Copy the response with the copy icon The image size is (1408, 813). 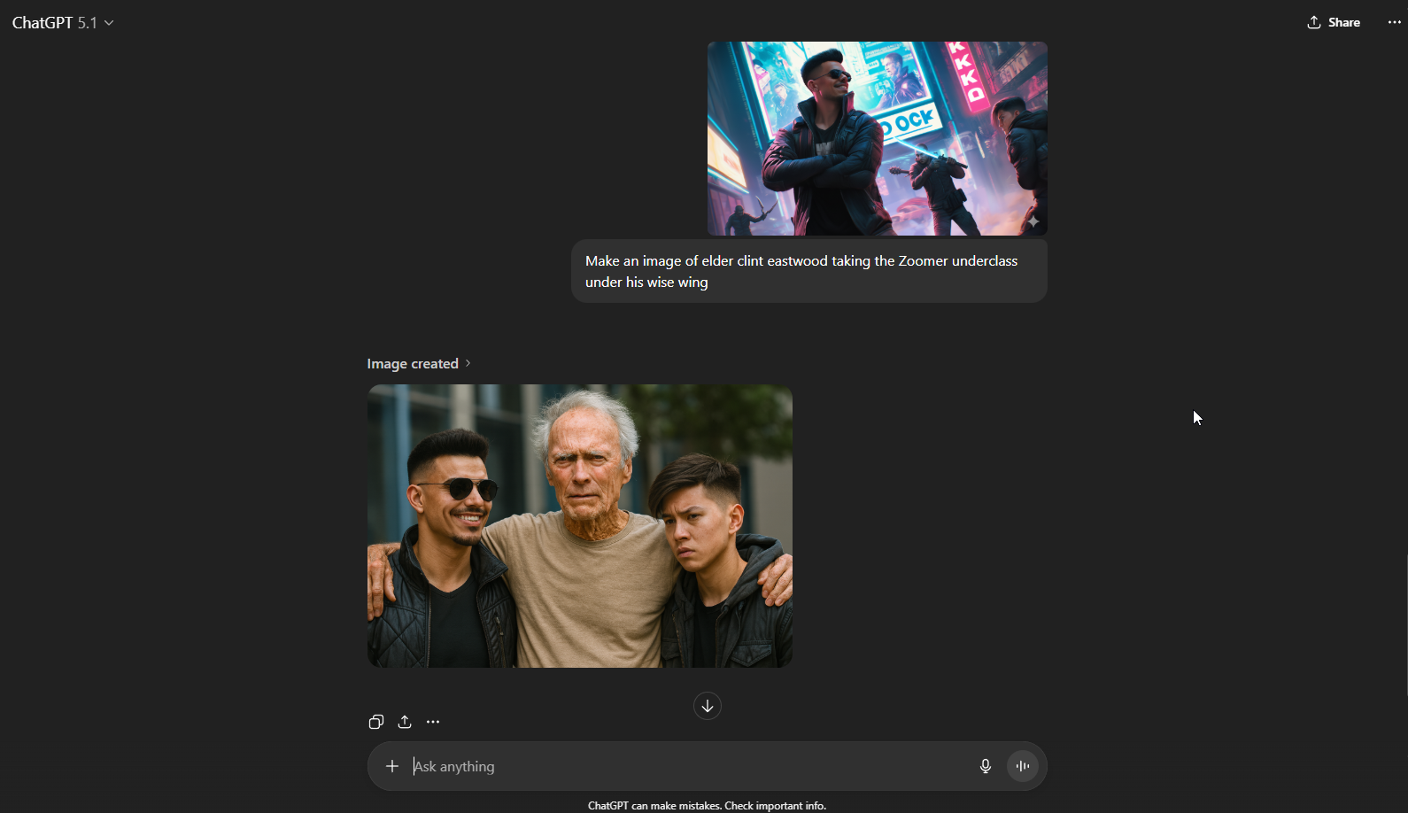pyautogui.click(x=376, y=722)
